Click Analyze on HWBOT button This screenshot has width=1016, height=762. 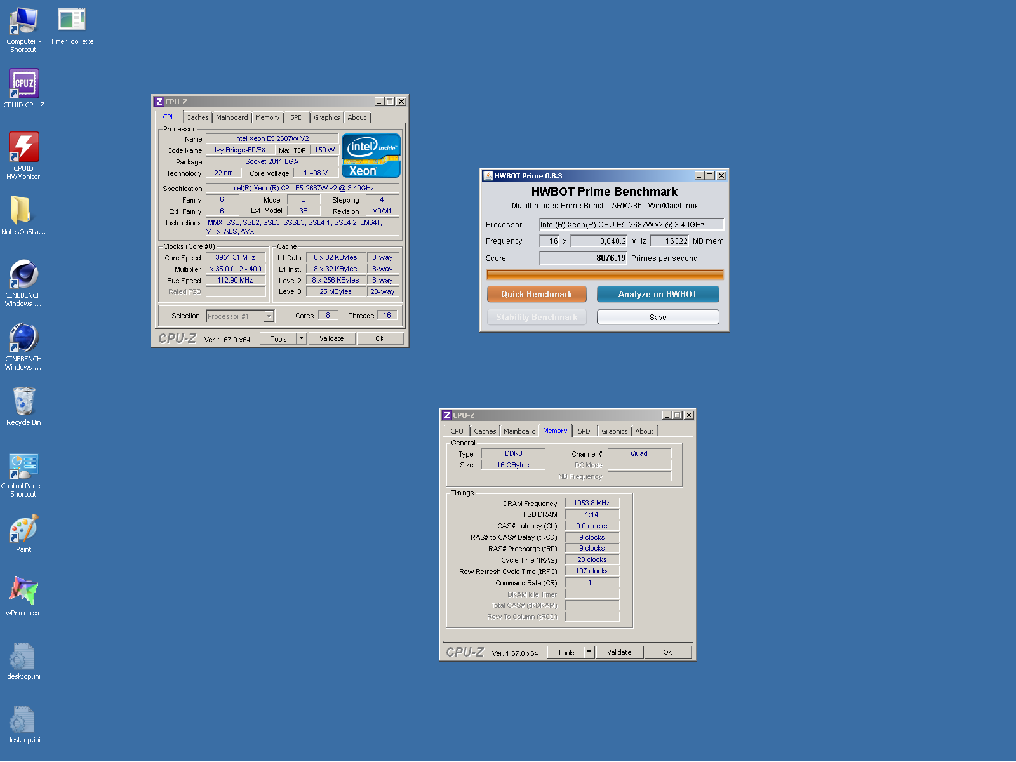pyautogui.click(x=658, y=294)
